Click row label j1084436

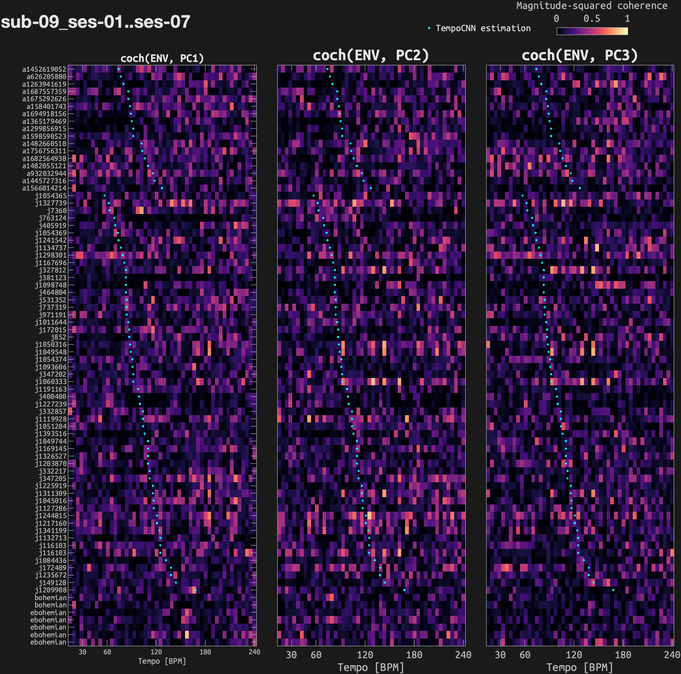point(51,560)
